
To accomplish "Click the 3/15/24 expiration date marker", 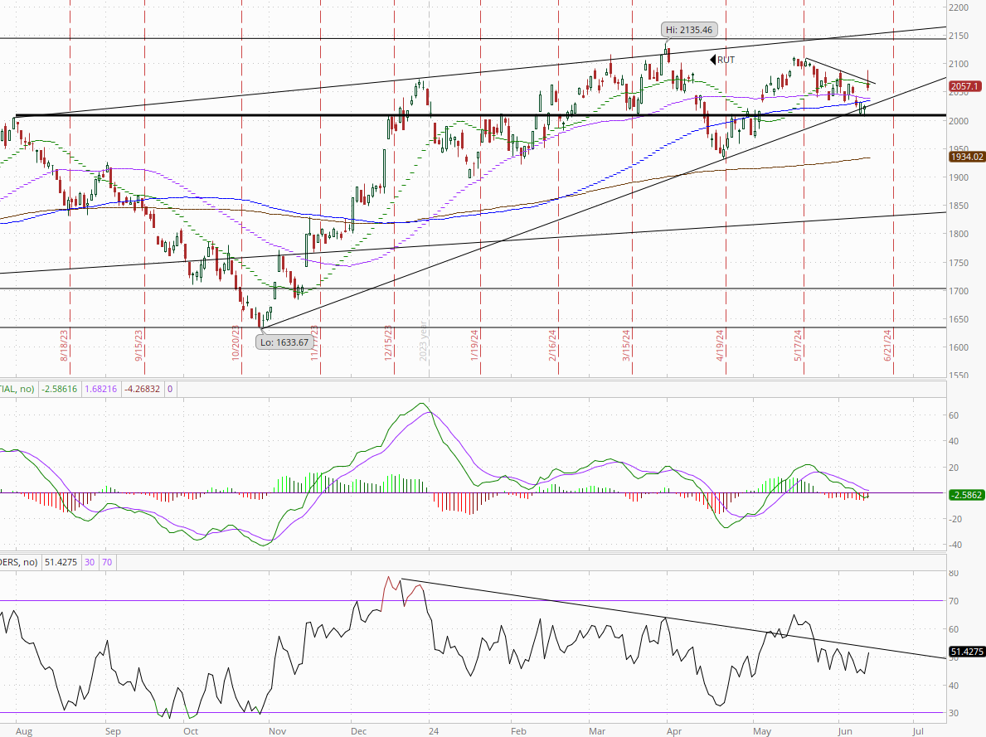I will (x=627, y=345).
